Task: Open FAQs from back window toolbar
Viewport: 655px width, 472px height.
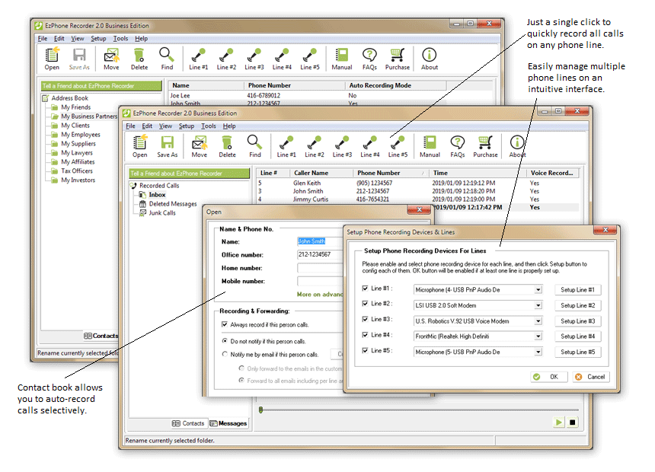Action: (x=369, y=59)
